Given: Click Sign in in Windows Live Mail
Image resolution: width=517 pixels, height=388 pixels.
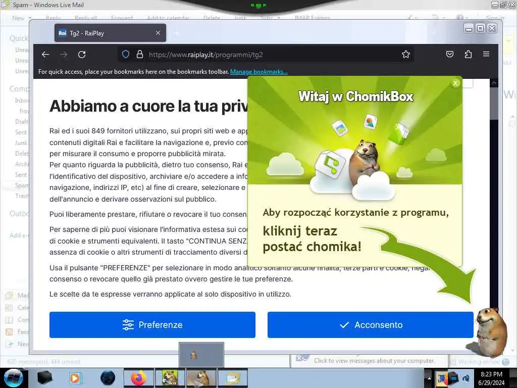Looking at the screenshot, I should (x=495, y=18).
